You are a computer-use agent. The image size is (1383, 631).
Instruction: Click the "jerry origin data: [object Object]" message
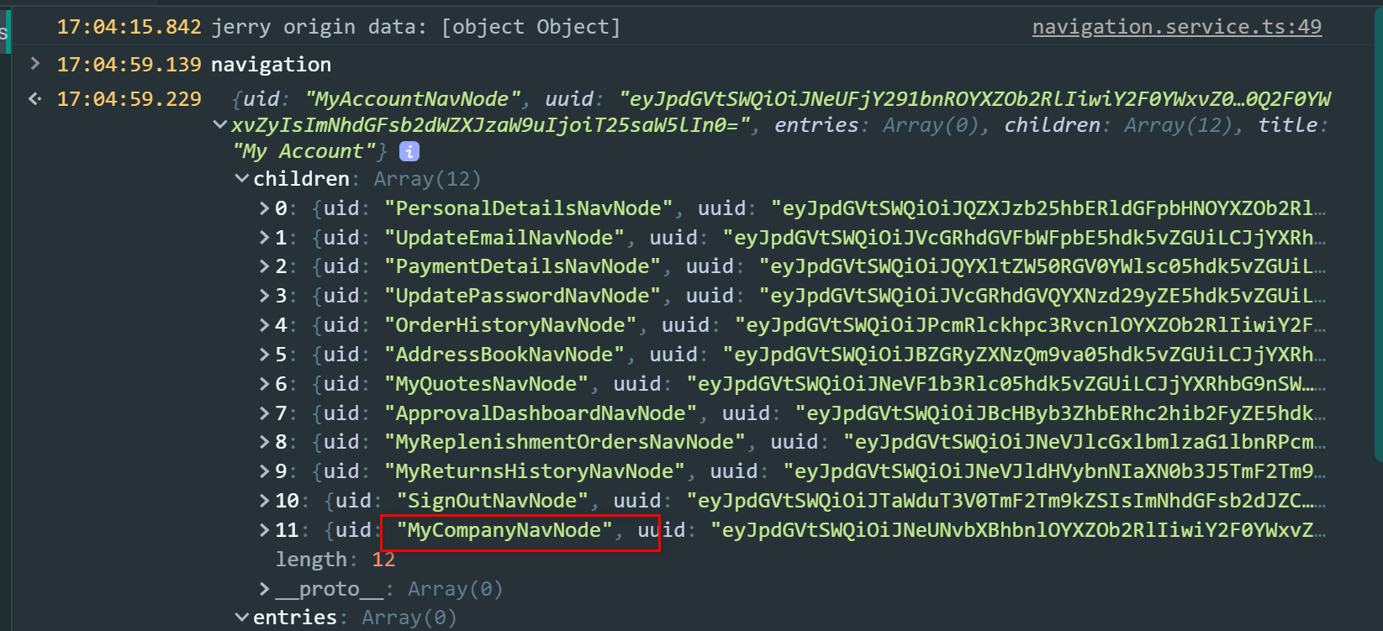(415, 27)
